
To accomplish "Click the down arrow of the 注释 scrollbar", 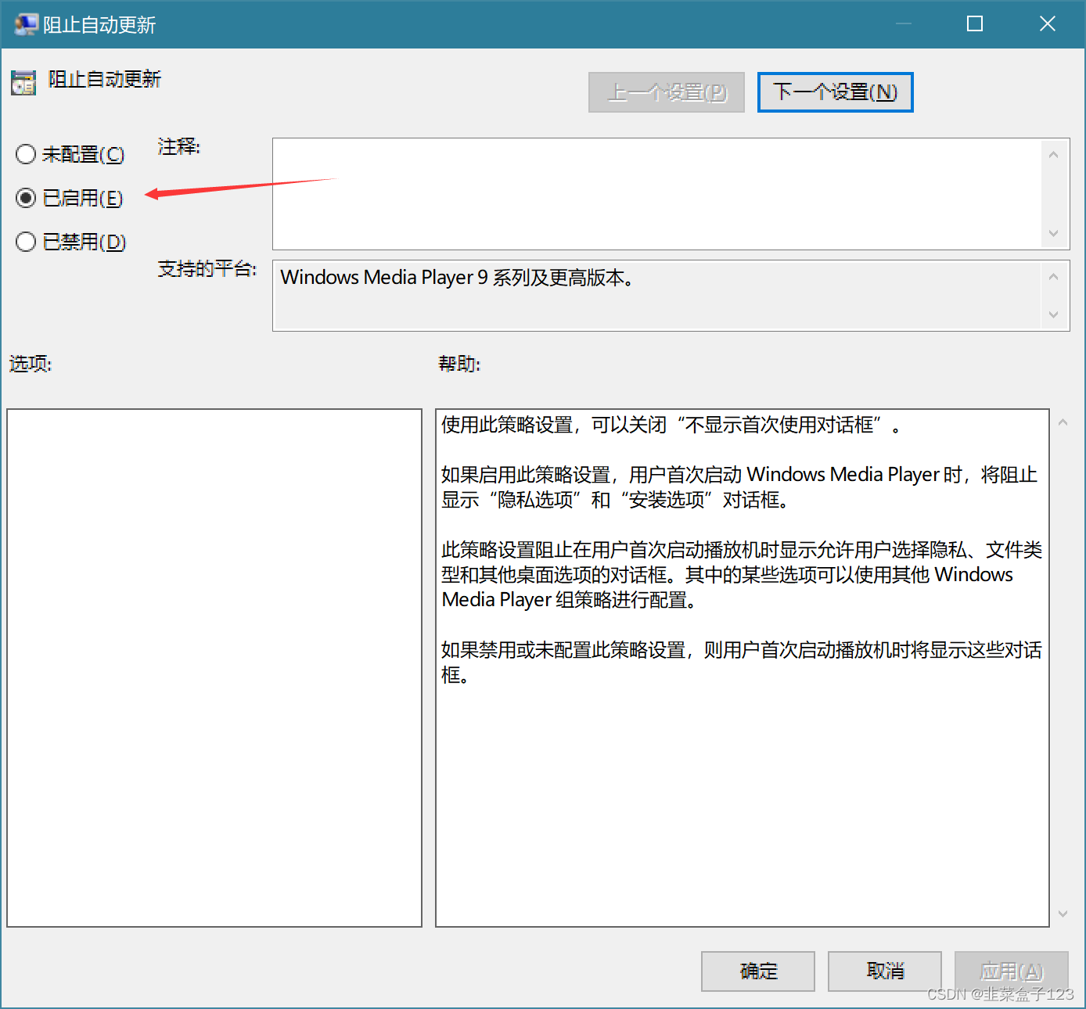I will coord(1053,233).
